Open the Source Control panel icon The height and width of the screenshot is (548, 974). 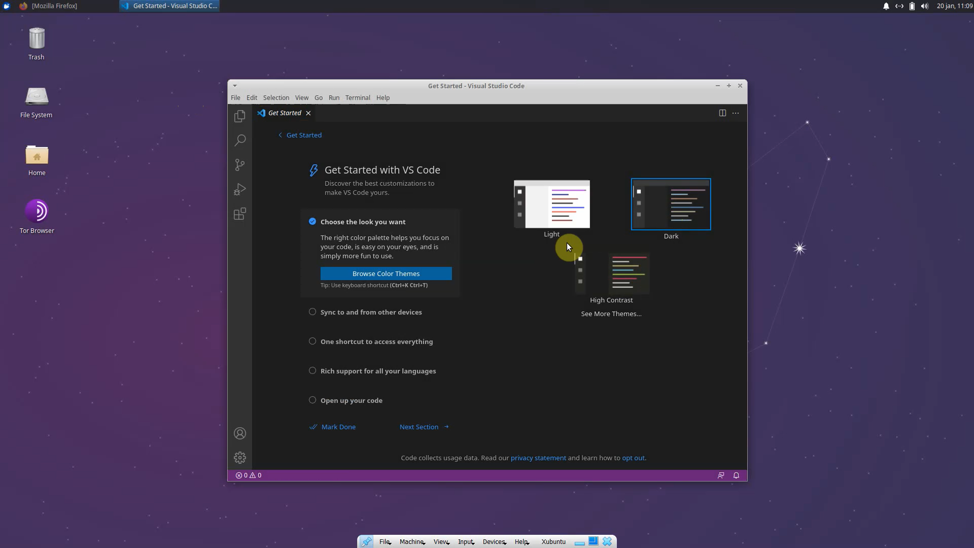(239, 164)
